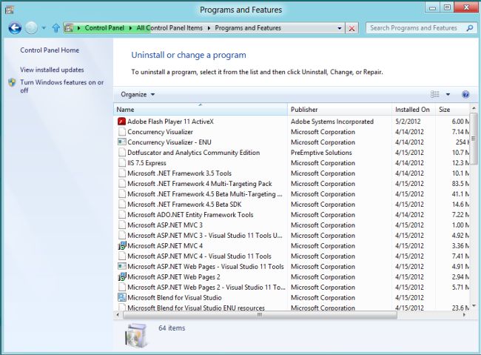Click the horizontal scrollbar thumb
The width and height of the screenshot is (481, 355).
click(260, 315)
